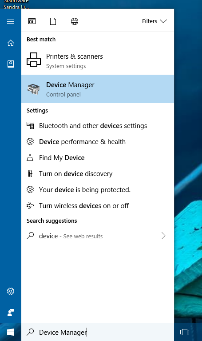Click the Windows Start button
Image resolution: width=202 pixels, height=341 pixels.
pos(11,332)
